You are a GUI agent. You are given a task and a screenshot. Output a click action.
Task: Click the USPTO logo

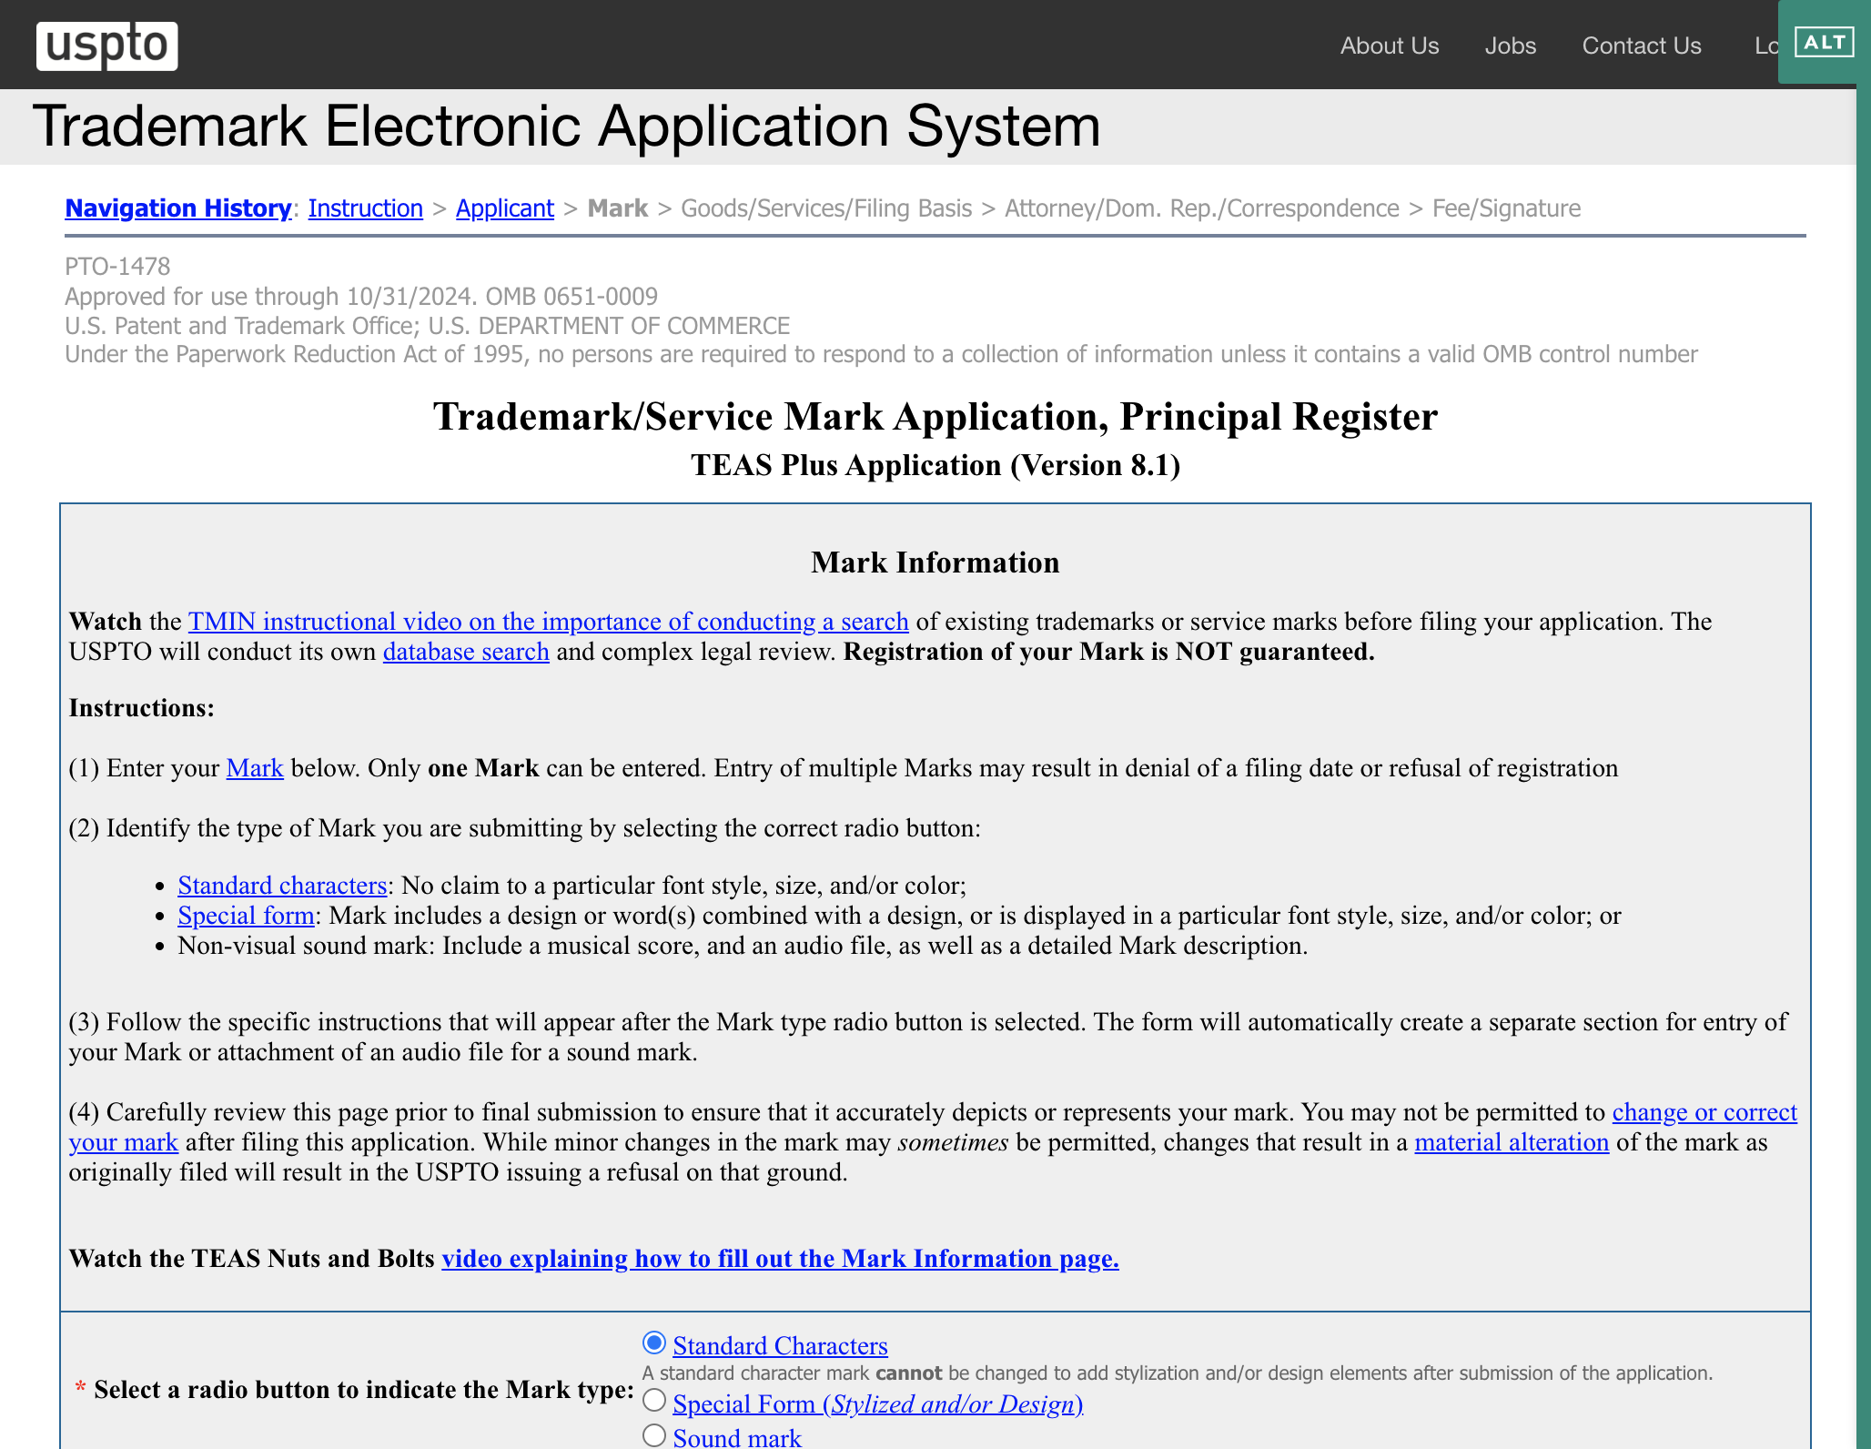click(x=106, y=46)
